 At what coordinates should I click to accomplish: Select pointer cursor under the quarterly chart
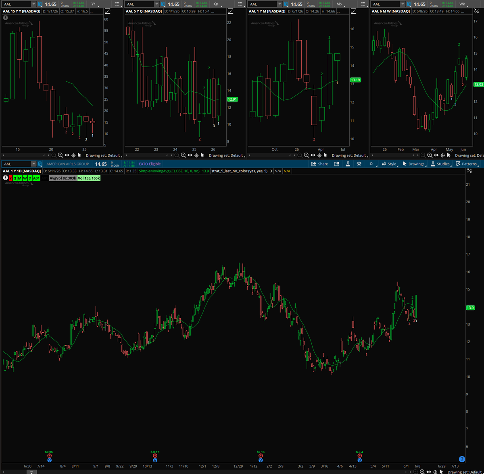202,155
